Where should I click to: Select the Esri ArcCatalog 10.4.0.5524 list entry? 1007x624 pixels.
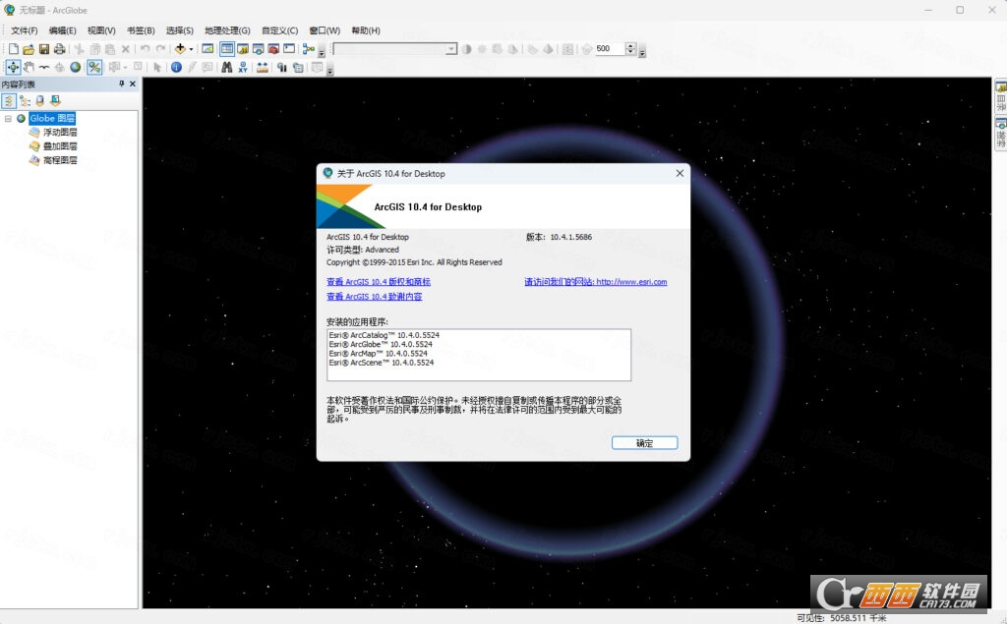(385, 335)
